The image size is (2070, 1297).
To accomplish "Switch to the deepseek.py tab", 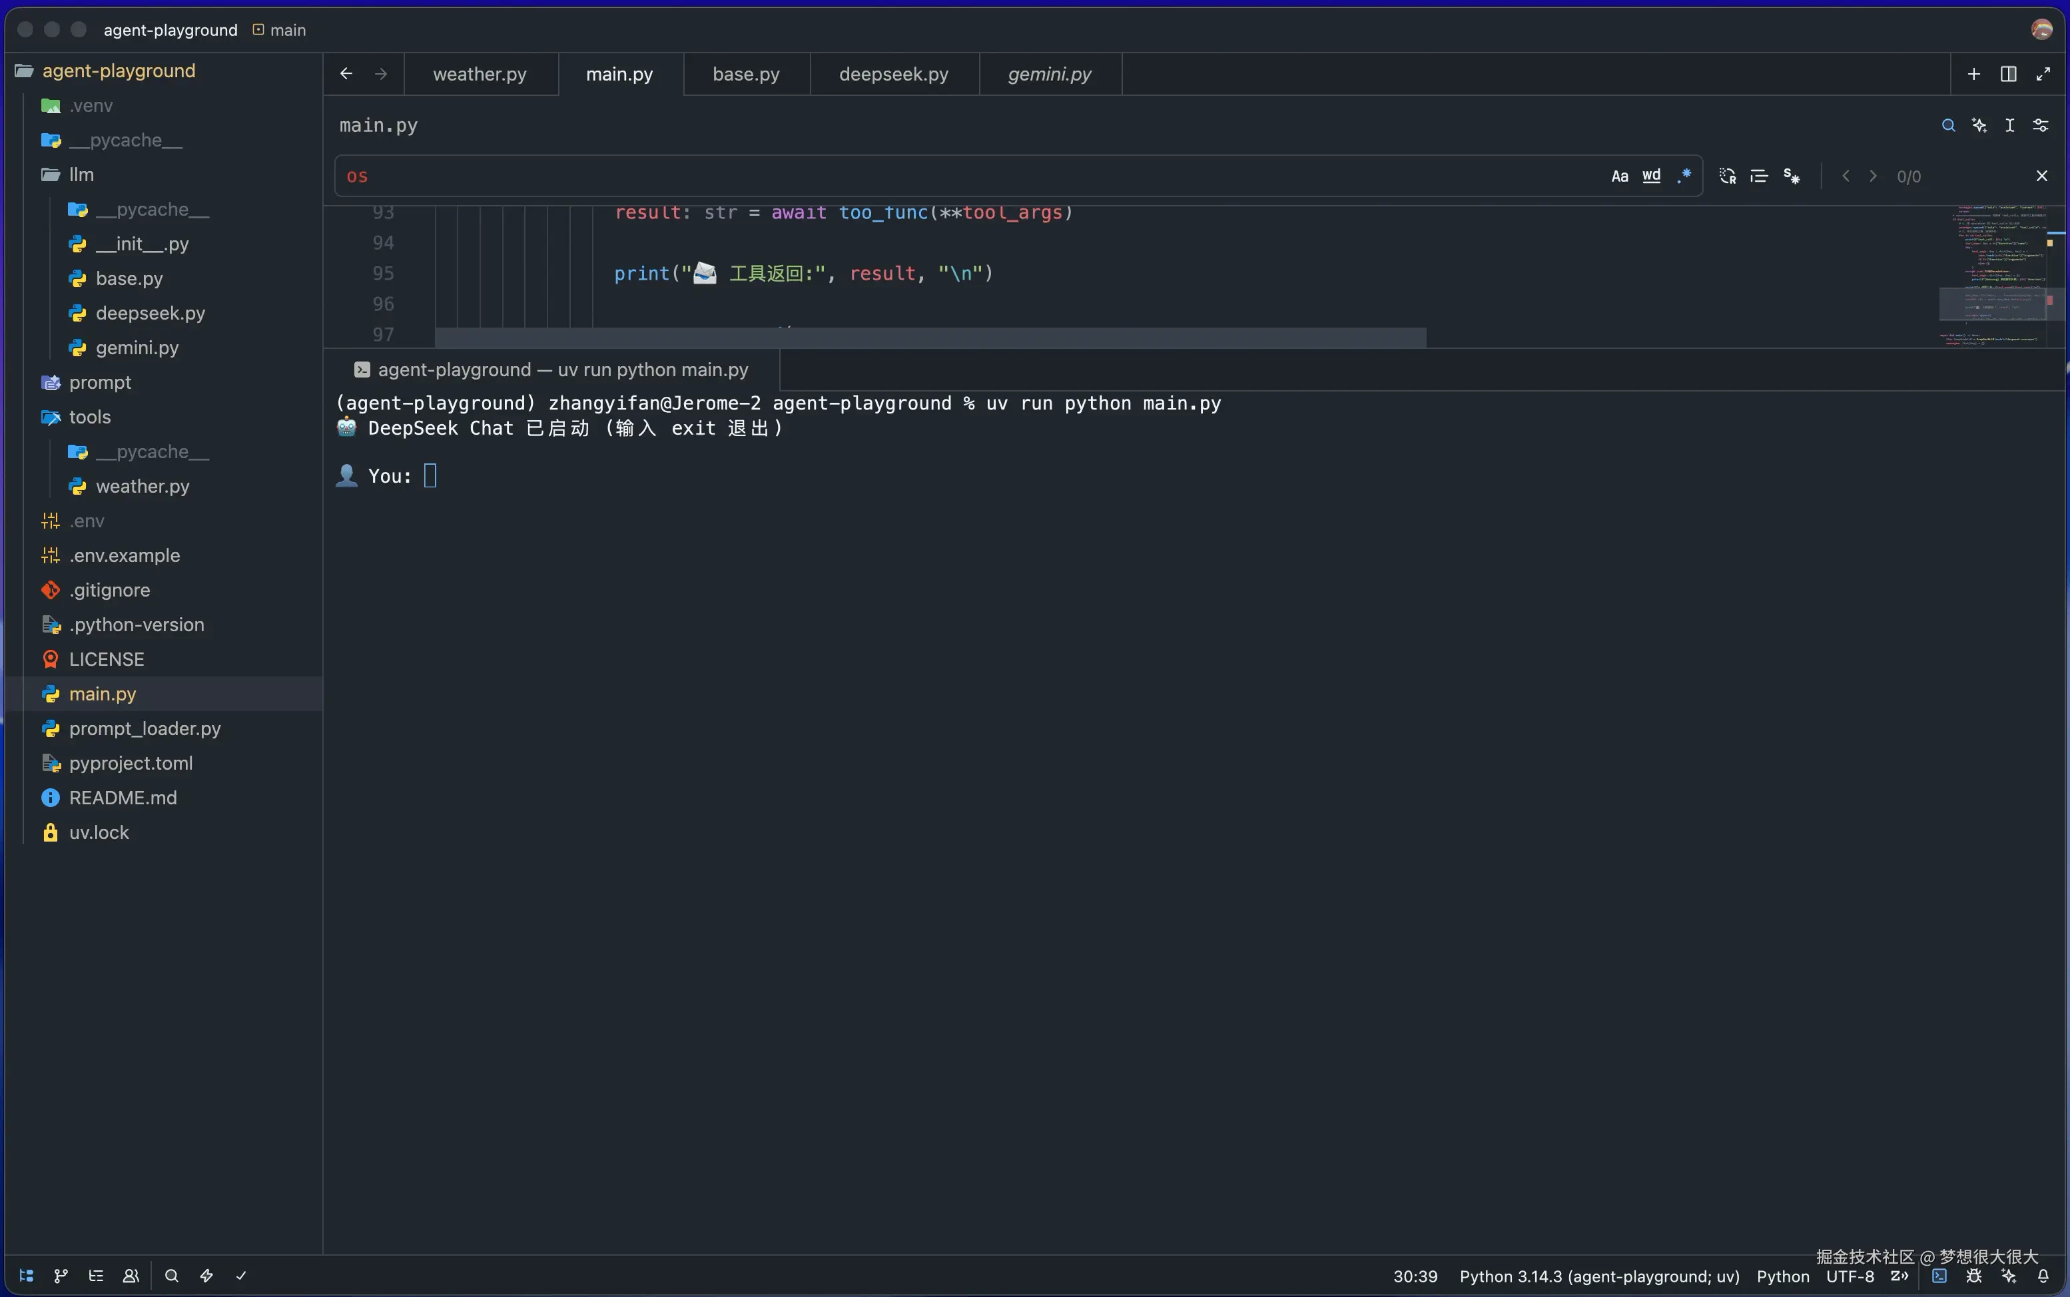I will pos(893,74).
